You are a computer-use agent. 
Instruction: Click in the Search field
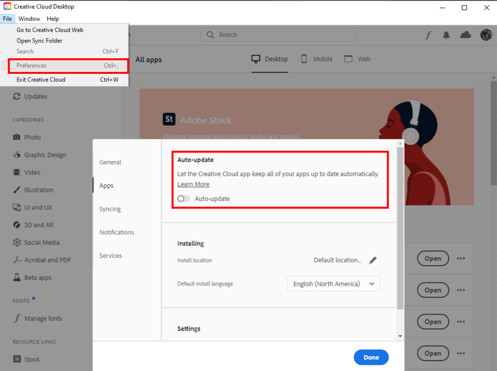point(278,35)
